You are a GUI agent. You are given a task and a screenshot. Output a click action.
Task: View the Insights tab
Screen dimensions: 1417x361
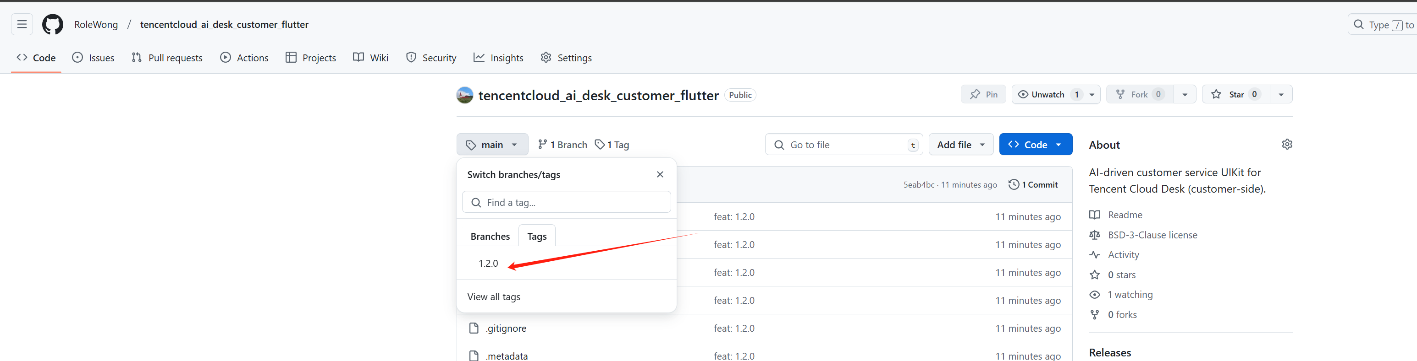click(498, 58)
